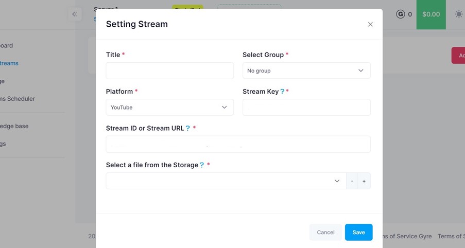Cancel the stream settings dialog
This screenshot has height=248, width=465.
(x=325, y=232)
